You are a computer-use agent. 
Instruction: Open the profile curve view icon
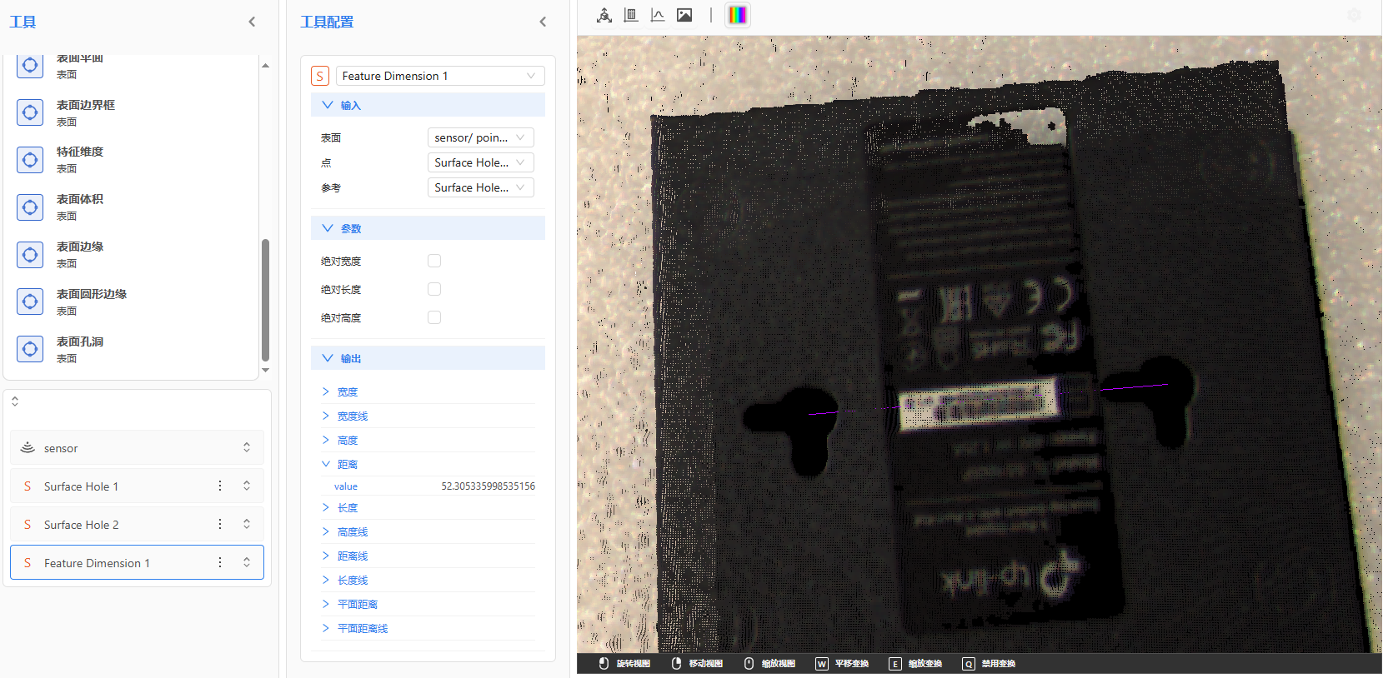click(x=658, y=15)
